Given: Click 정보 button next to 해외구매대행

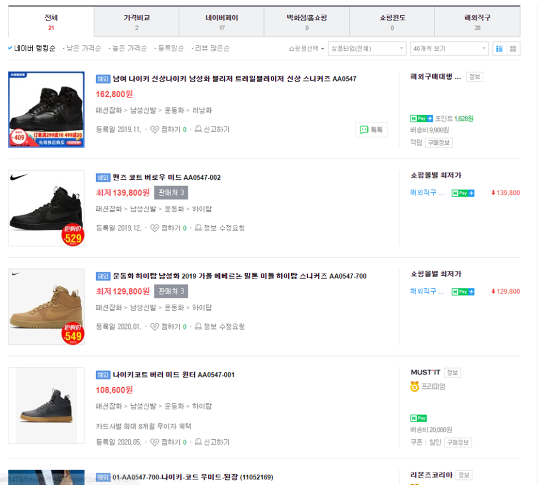Looking at the screenshot, I should tap(475, 77).
